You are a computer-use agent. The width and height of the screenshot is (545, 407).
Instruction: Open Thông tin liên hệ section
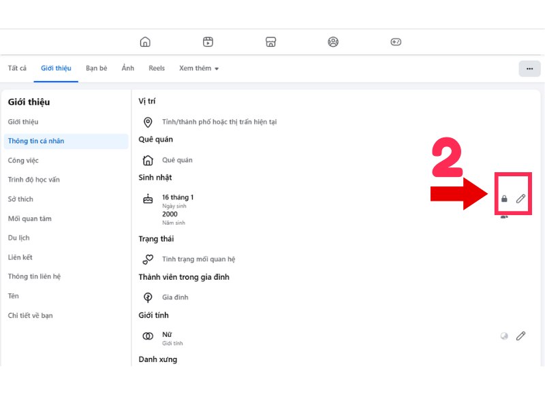point(34,277)
